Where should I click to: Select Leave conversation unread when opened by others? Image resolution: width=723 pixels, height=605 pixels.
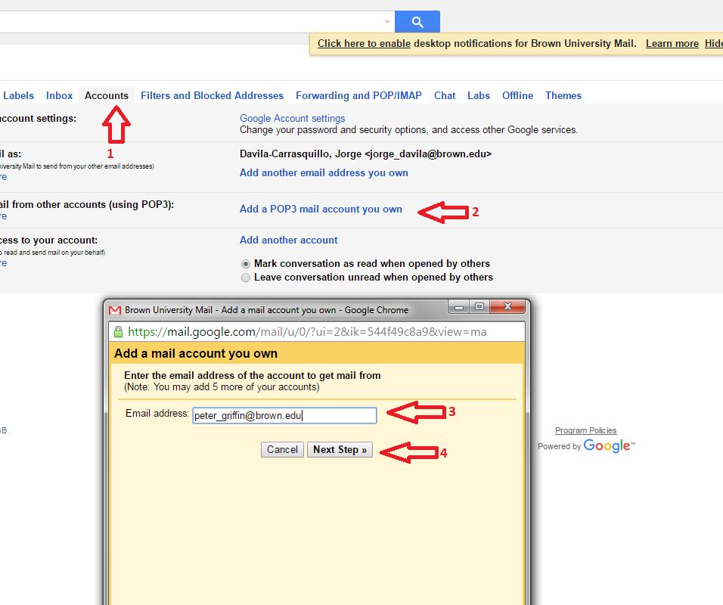tap(245, 278)
